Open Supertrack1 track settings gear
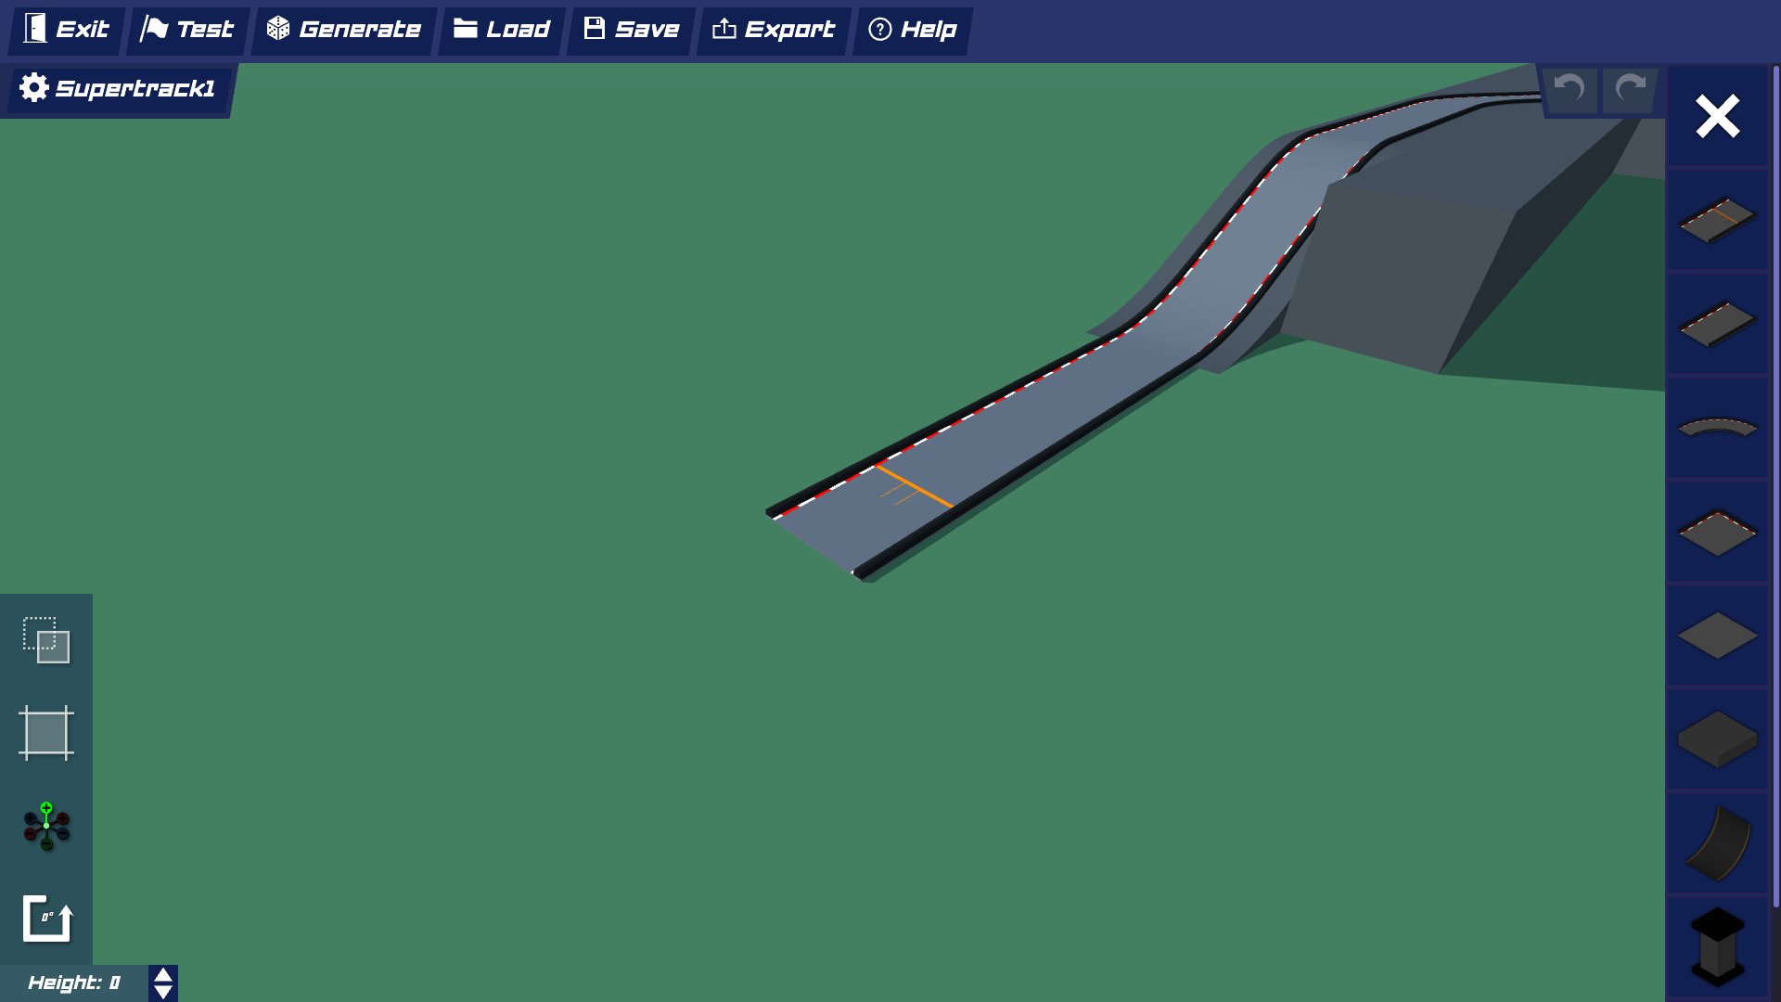The height and width of the screenshot is (1002, 1781). point(34,88)
